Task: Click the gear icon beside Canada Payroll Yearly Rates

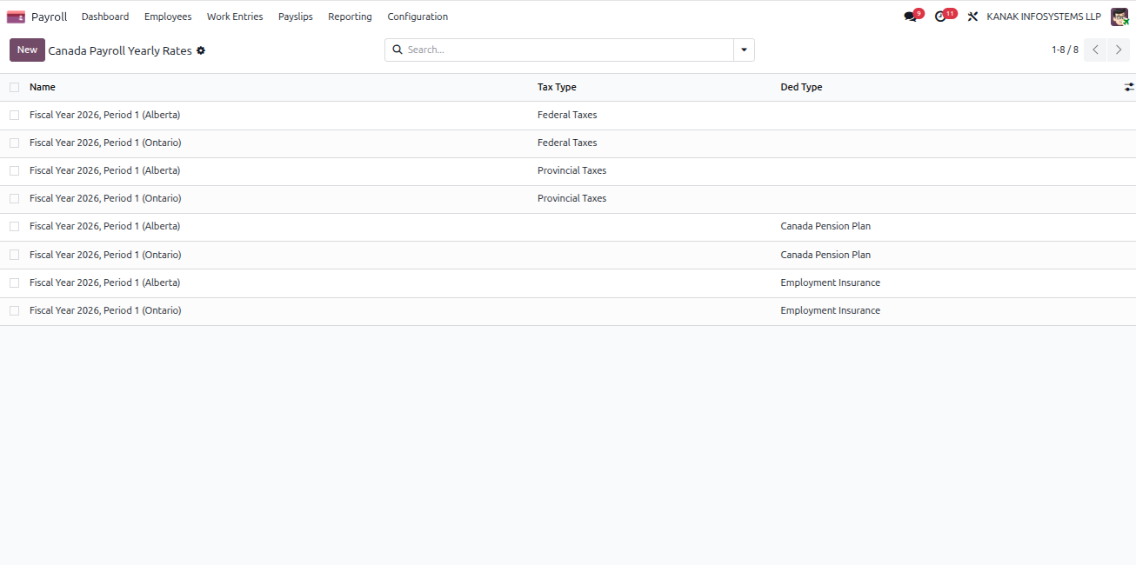Action: coord(201,50)
